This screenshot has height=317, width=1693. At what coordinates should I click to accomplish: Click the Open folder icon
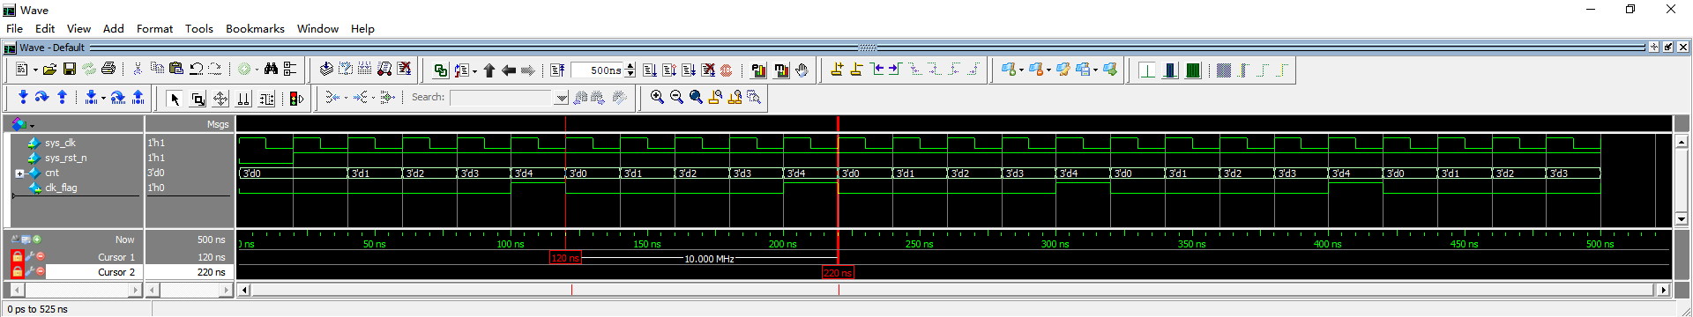tap(49, 69)
